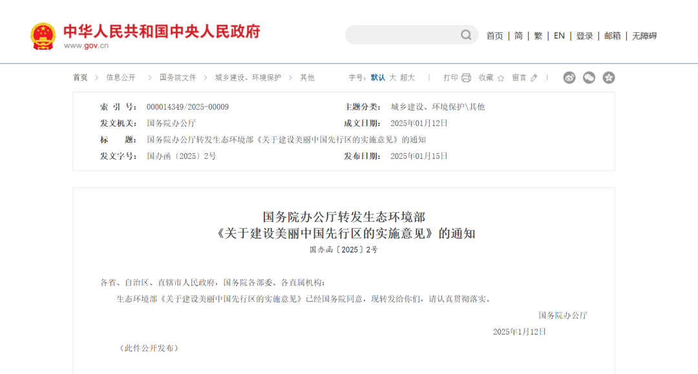698x374 pixels.
Task: Click signature 国务院办公厅 at the article end
Action: [563, 316]
